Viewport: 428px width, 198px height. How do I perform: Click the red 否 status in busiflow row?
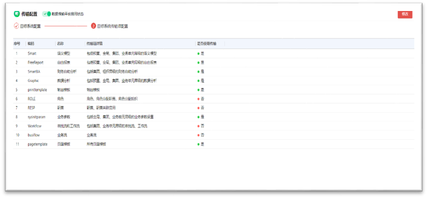tap(201, 135)
